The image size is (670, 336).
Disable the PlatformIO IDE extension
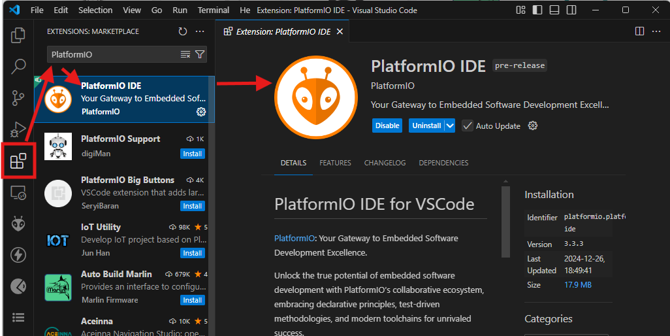[387, 126]
